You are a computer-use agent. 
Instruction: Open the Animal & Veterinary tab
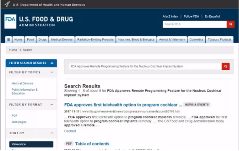coord(172,40)
